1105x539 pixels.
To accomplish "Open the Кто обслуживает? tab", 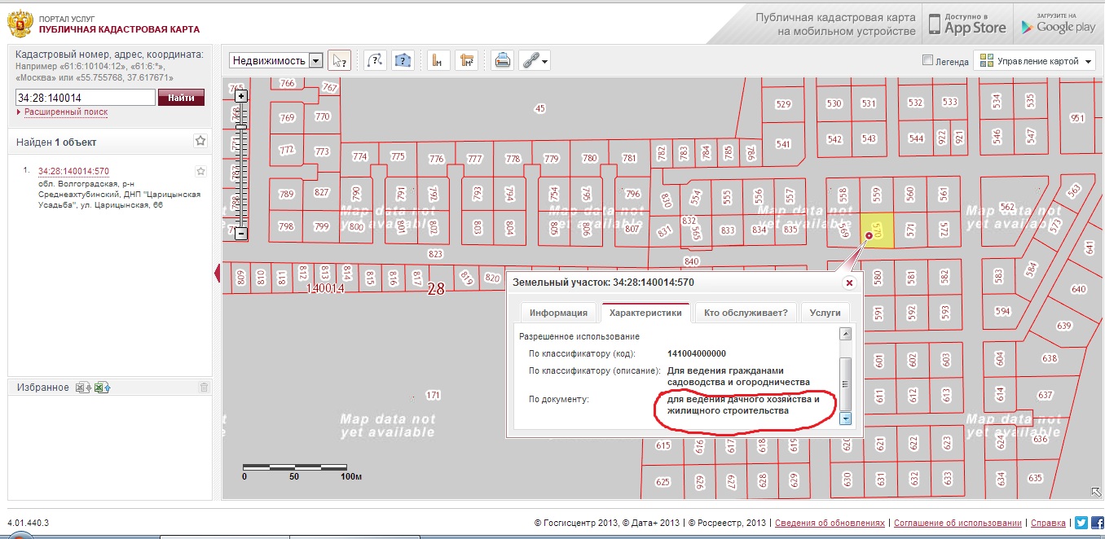I will tap(745, 313).
